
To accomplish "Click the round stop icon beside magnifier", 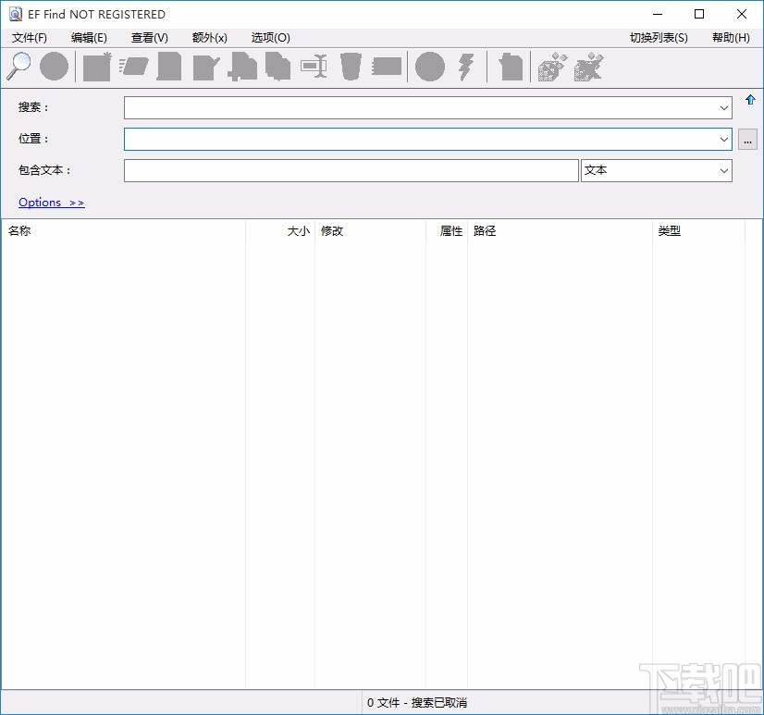I will pyautogui.click(x=54, y=67).
